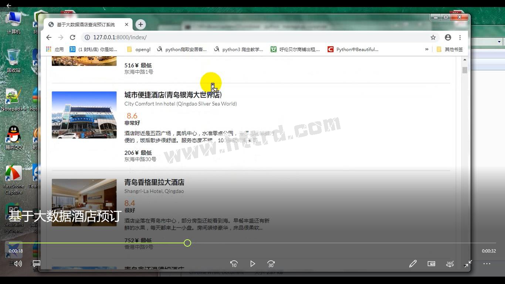Click the 8.6 rating score
Viewport: 505px width, 284px height.
click(132, 116)
